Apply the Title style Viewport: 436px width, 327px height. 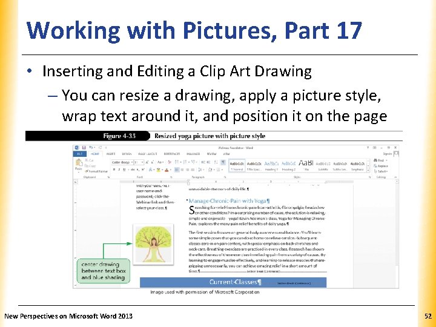click(306, 166)
